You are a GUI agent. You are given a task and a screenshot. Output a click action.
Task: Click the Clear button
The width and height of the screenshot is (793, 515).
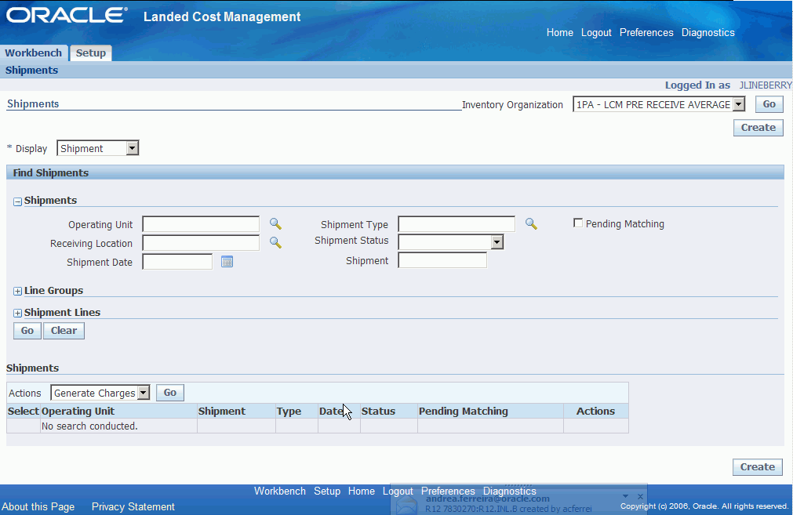(x=64, y=331)
